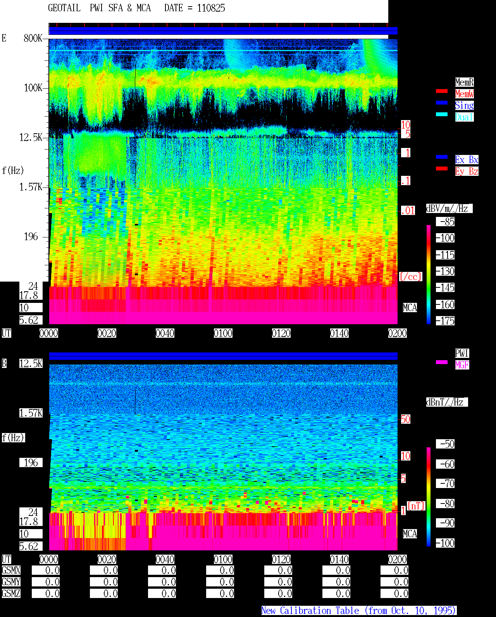496x617 pixels.
Task: Click the blue Ex Bx legend swatch
Action: pos(442,157)
